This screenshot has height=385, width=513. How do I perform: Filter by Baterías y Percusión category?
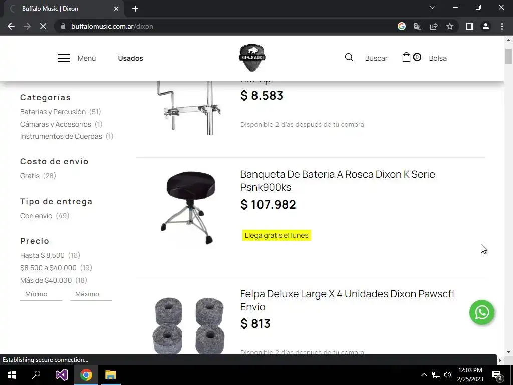[53, 112]
